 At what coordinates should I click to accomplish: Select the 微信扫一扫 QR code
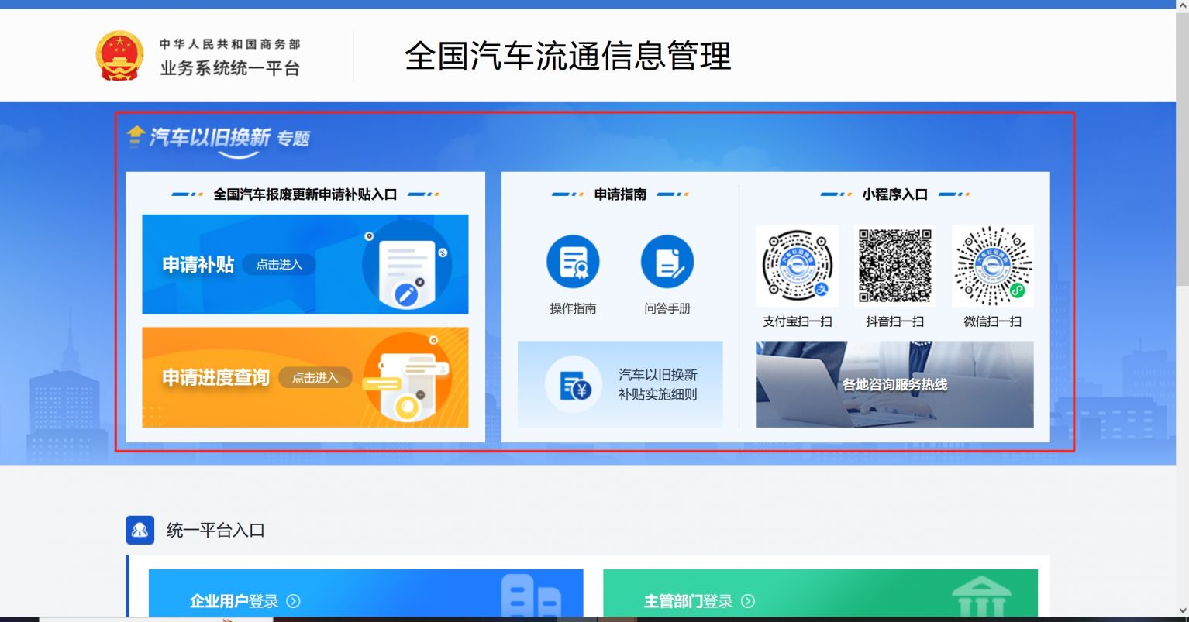[x=992, y=266]
